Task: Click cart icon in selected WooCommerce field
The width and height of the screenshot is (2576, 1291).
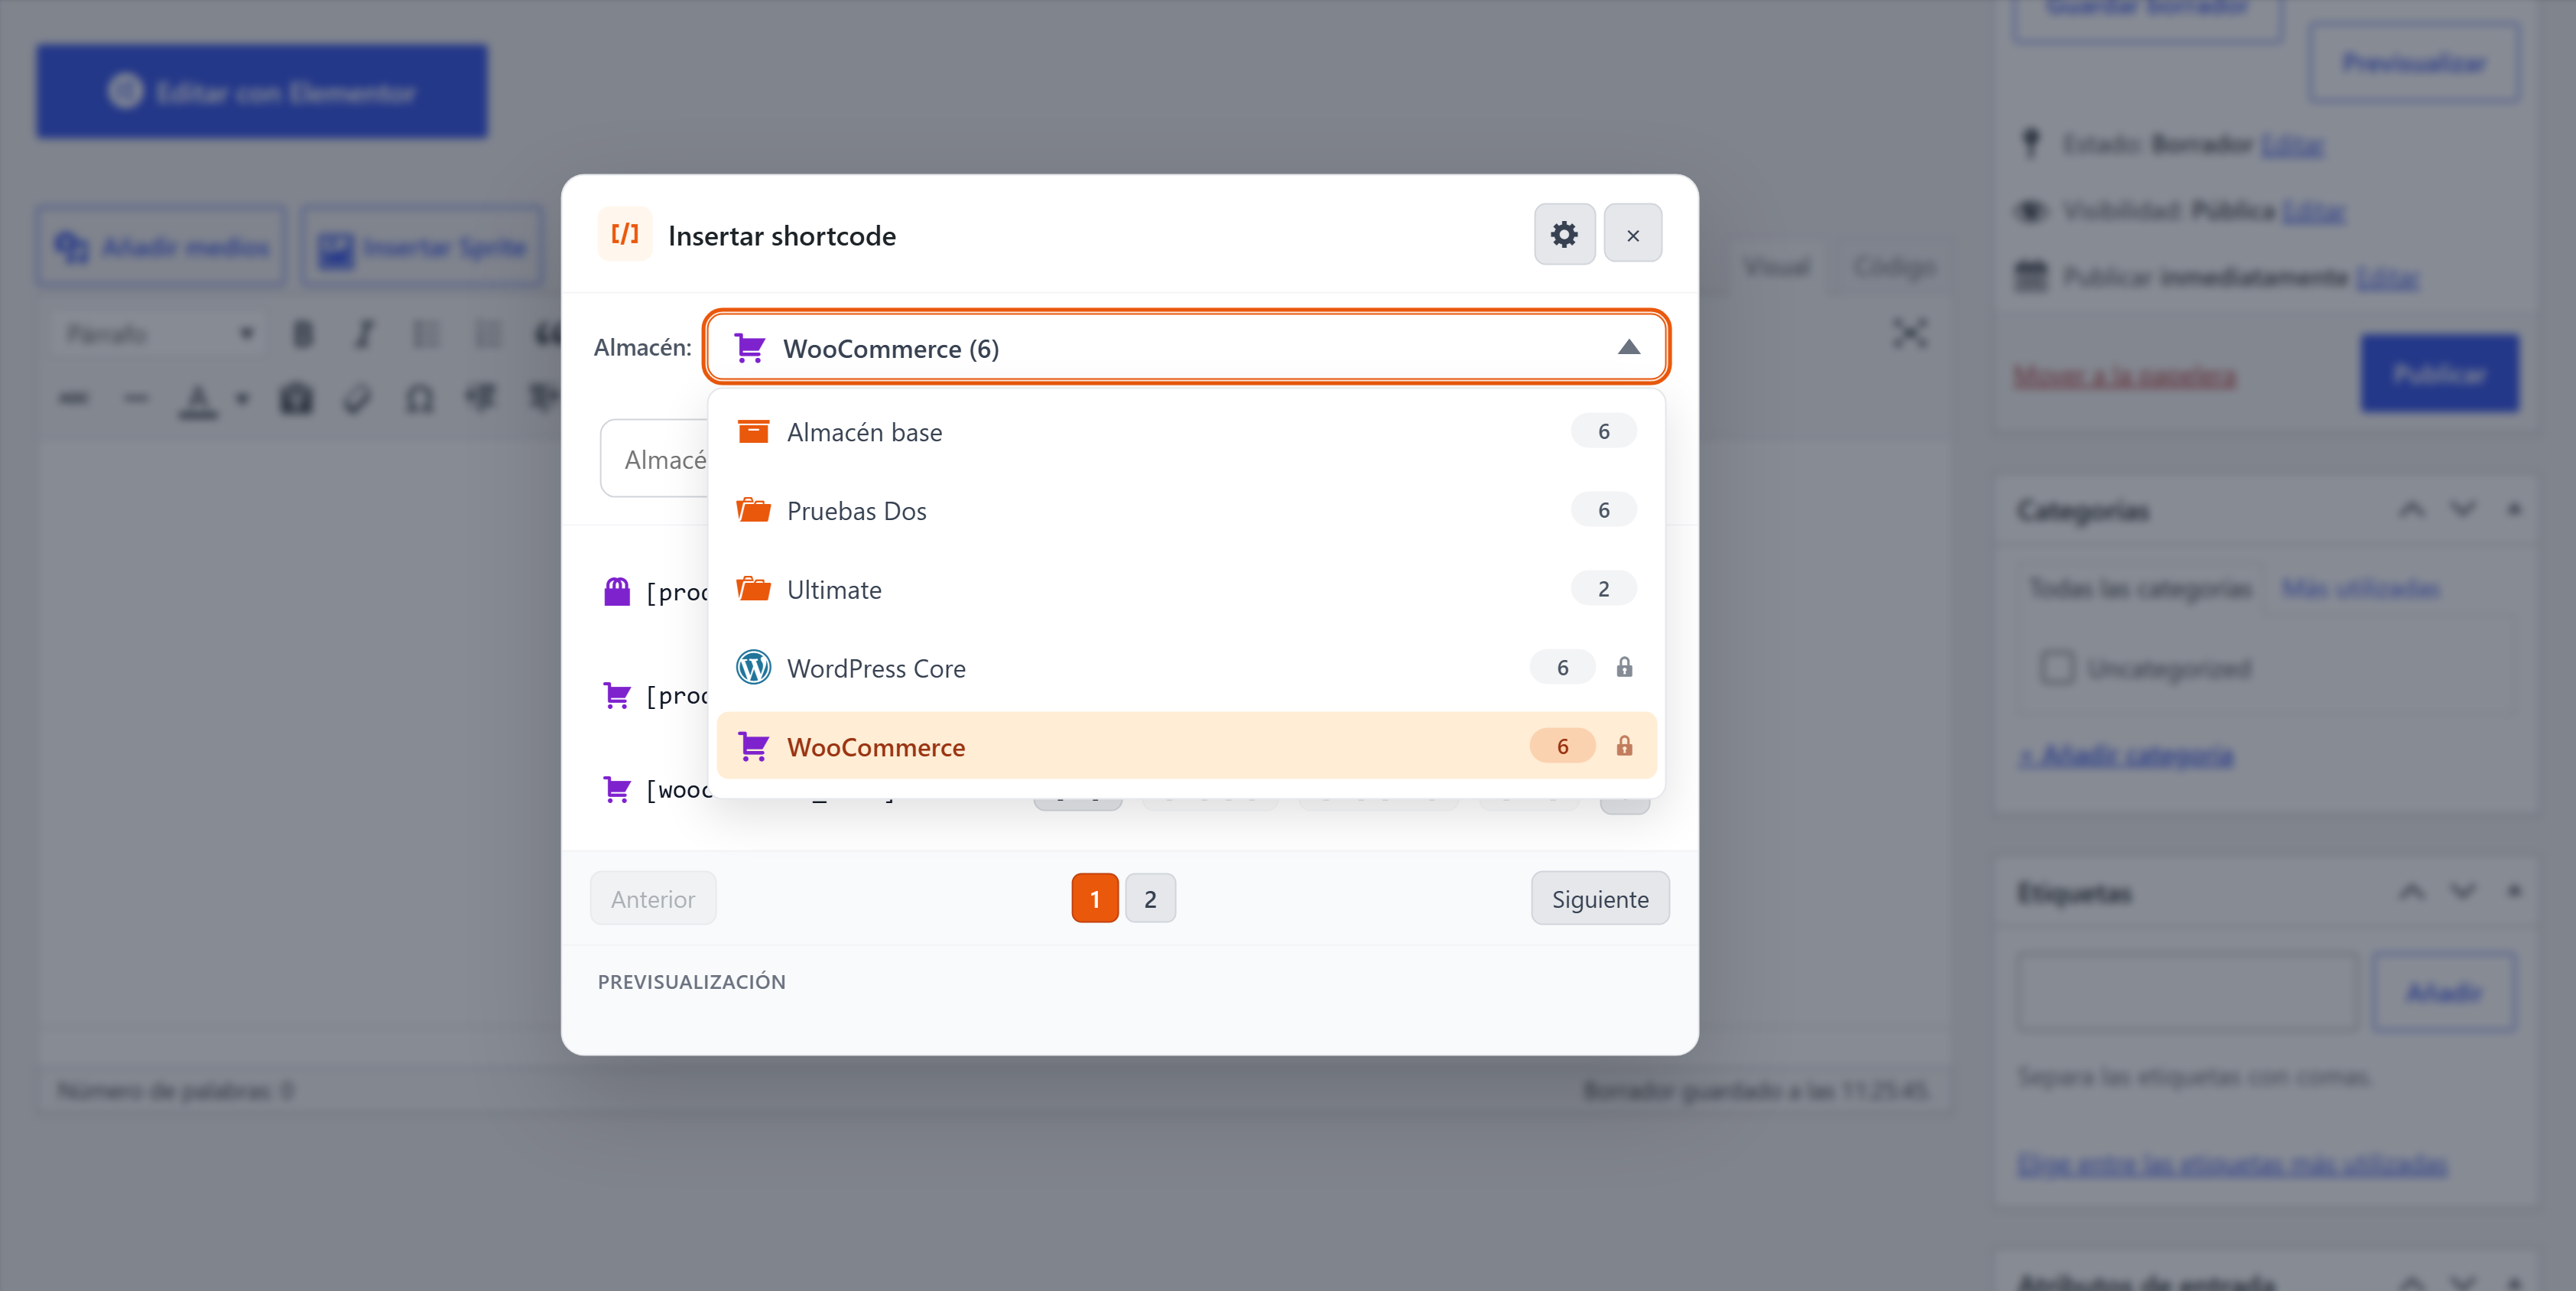Action: tap(749, 348)
